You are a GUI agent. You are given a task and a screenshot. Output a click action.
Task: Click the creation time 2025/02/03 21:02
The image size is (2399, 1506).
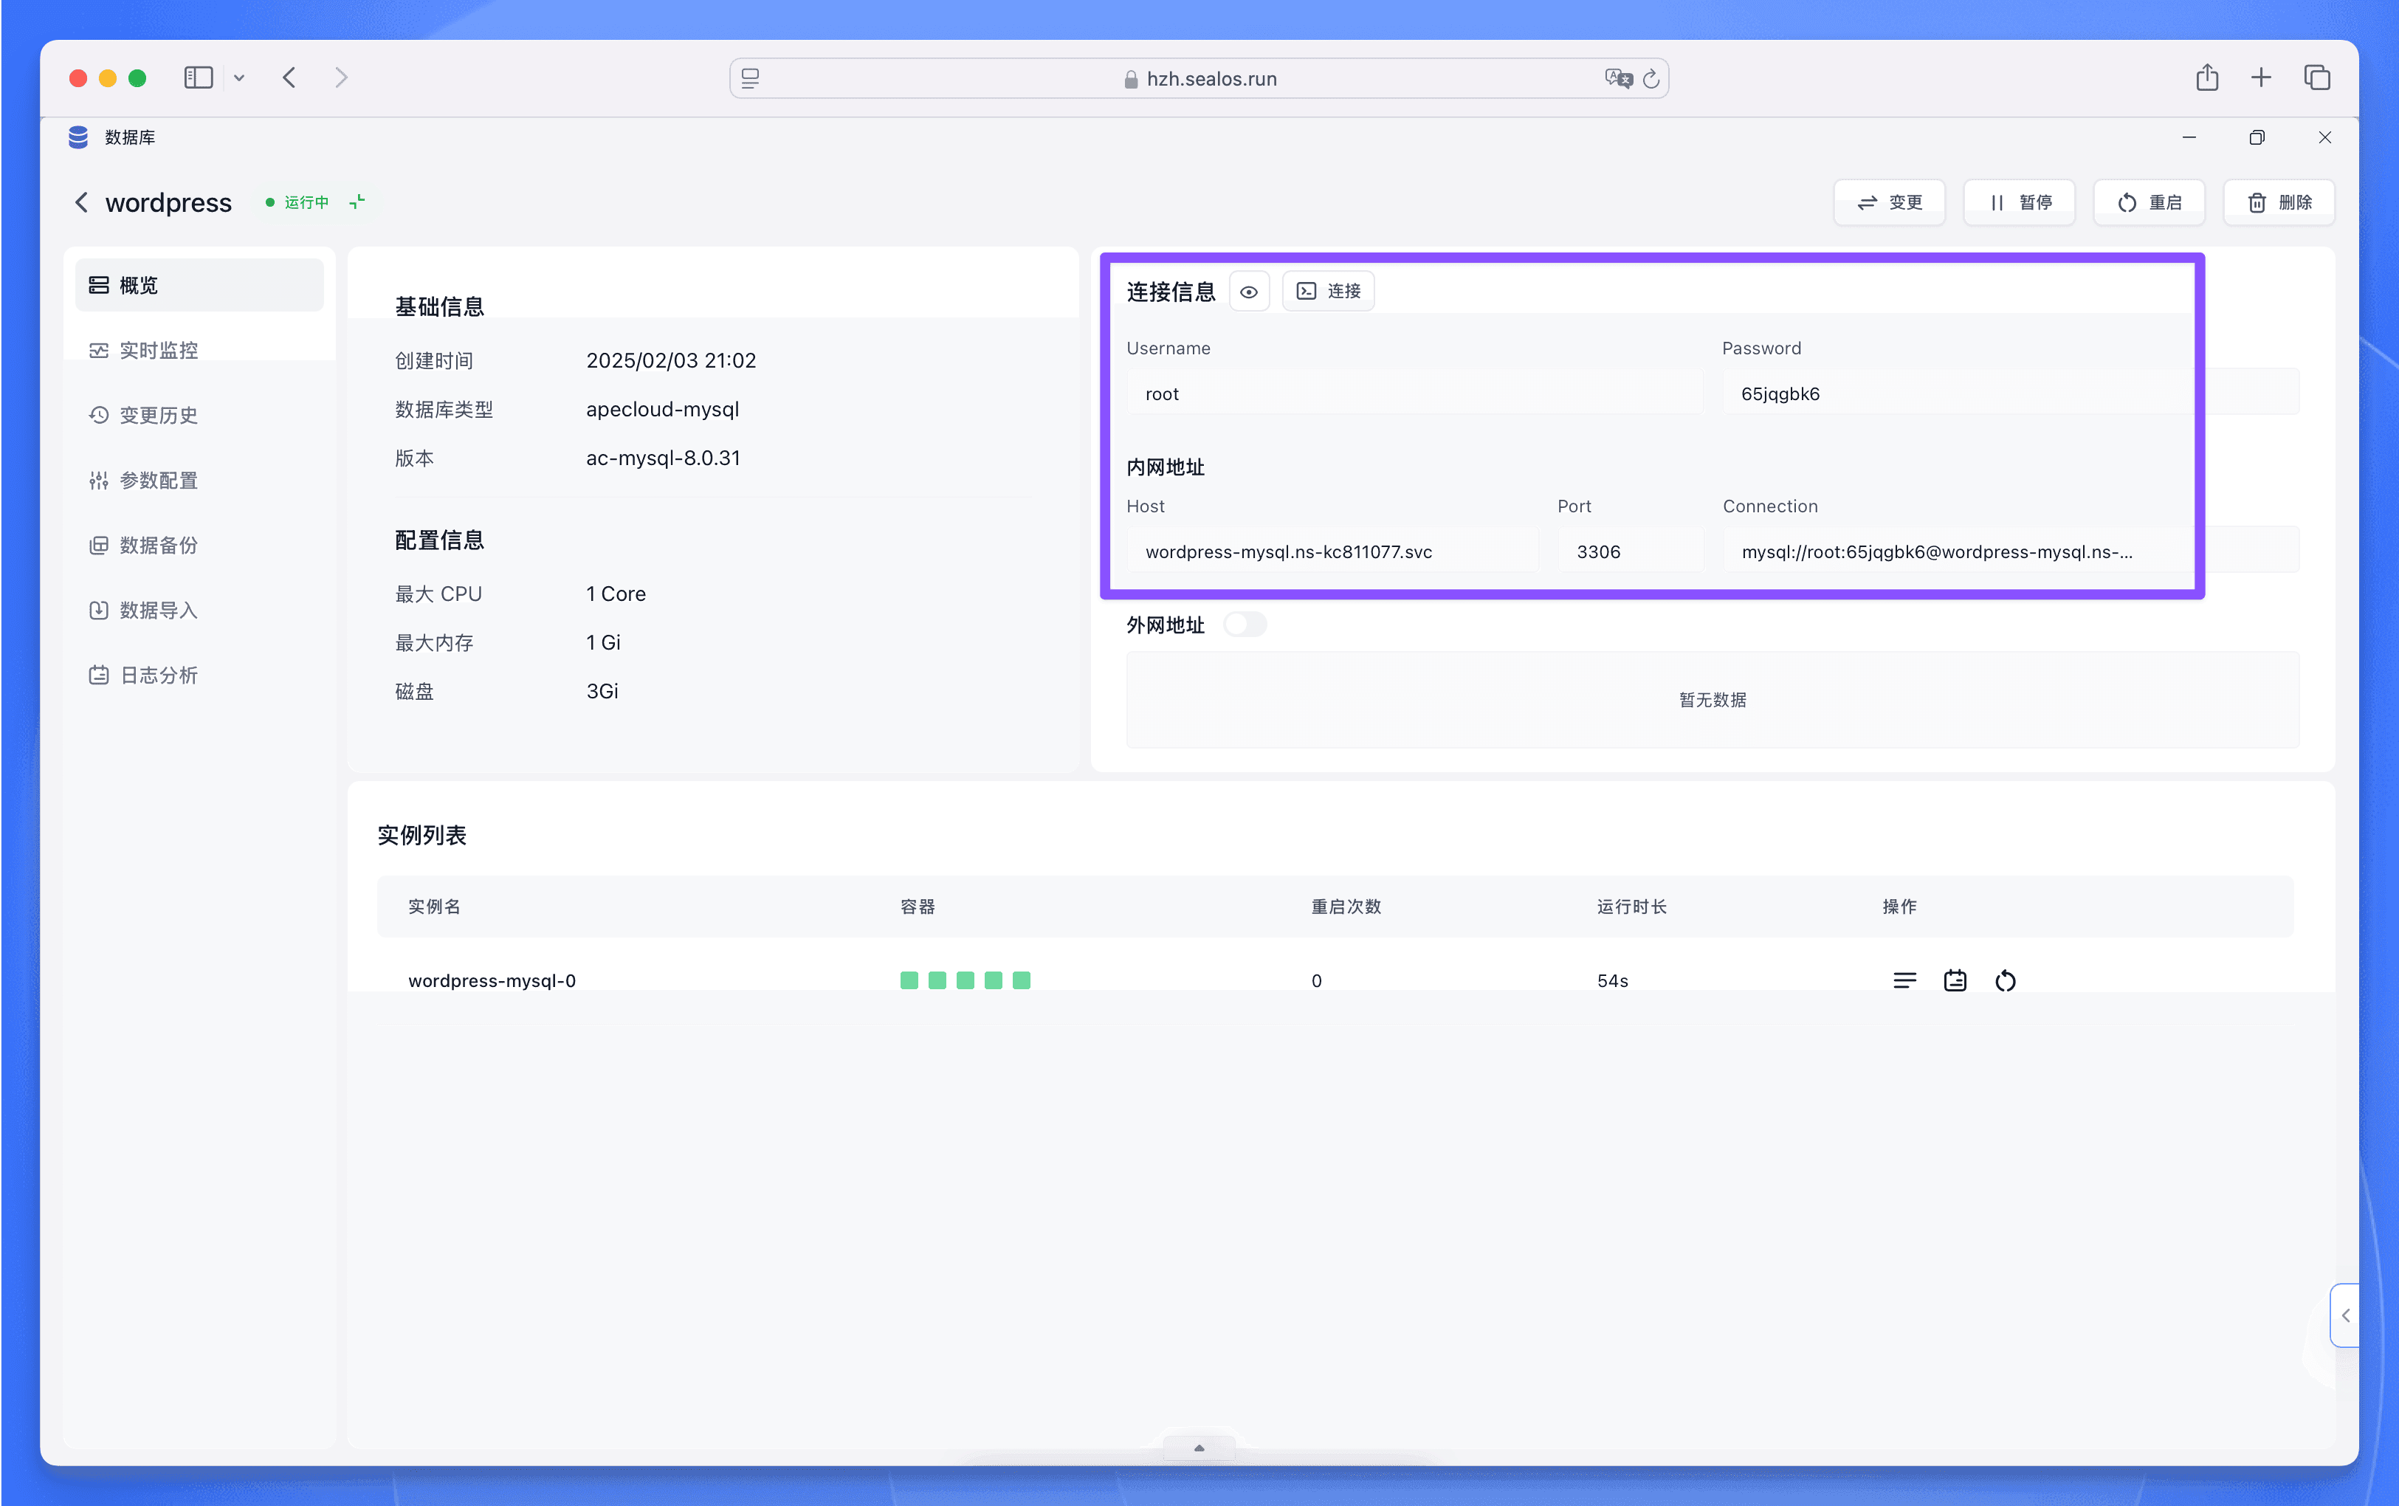tap(671, 360)
